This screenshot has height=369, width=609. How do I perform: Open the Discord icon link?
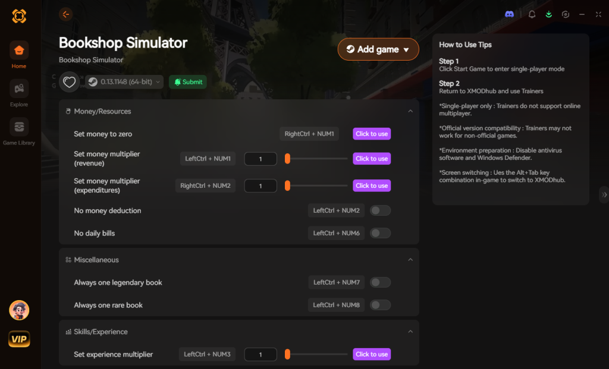tap(509, 14)
